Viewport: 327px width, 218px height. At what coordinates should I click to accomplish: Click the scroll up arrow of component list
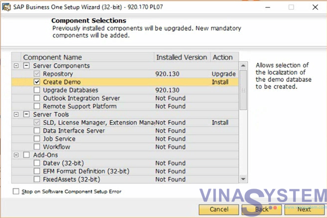(x=243, y=66)
